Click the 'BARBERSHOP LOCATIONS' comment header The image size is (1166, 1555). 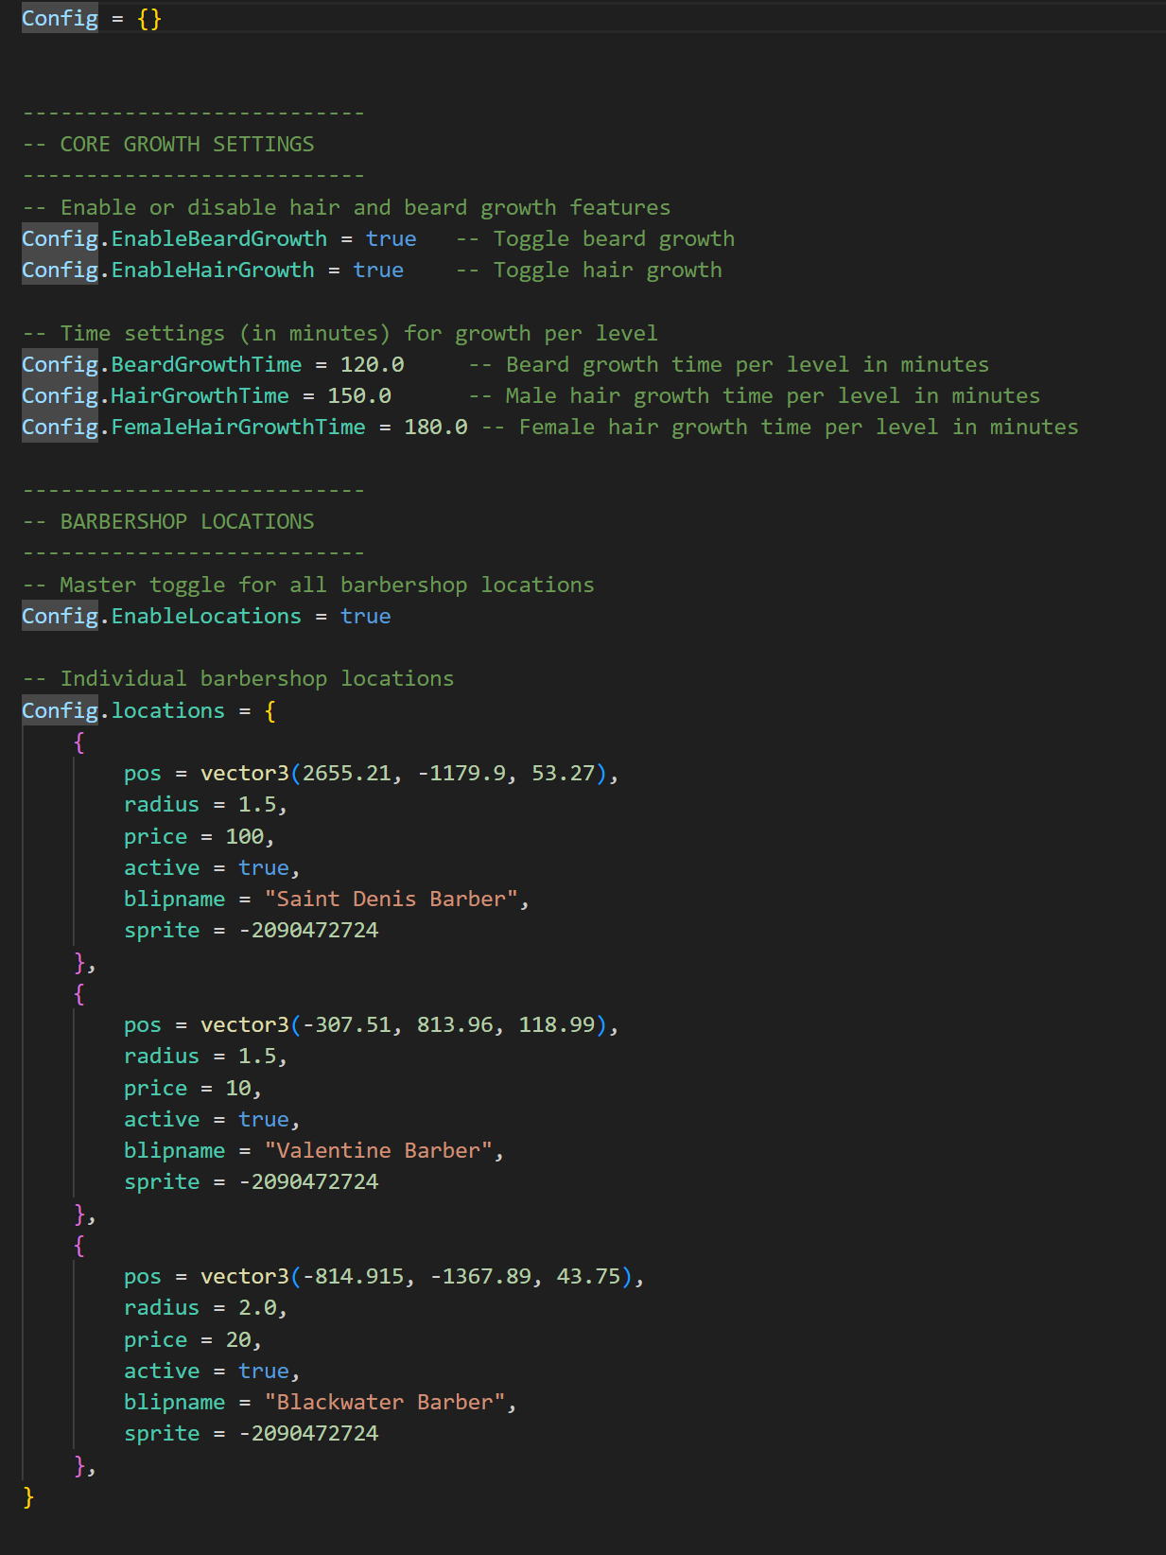[187, 521]
